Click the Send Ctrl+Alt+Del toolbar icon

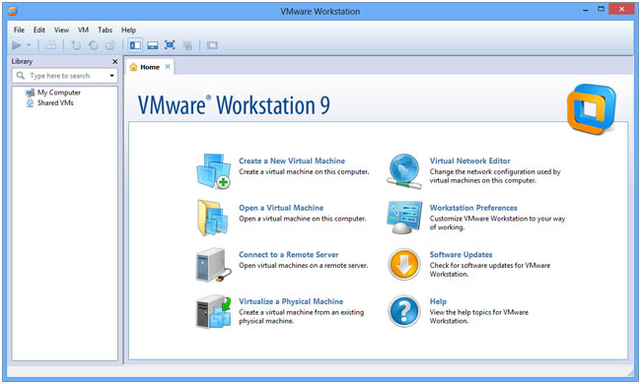tap(51, 45)
